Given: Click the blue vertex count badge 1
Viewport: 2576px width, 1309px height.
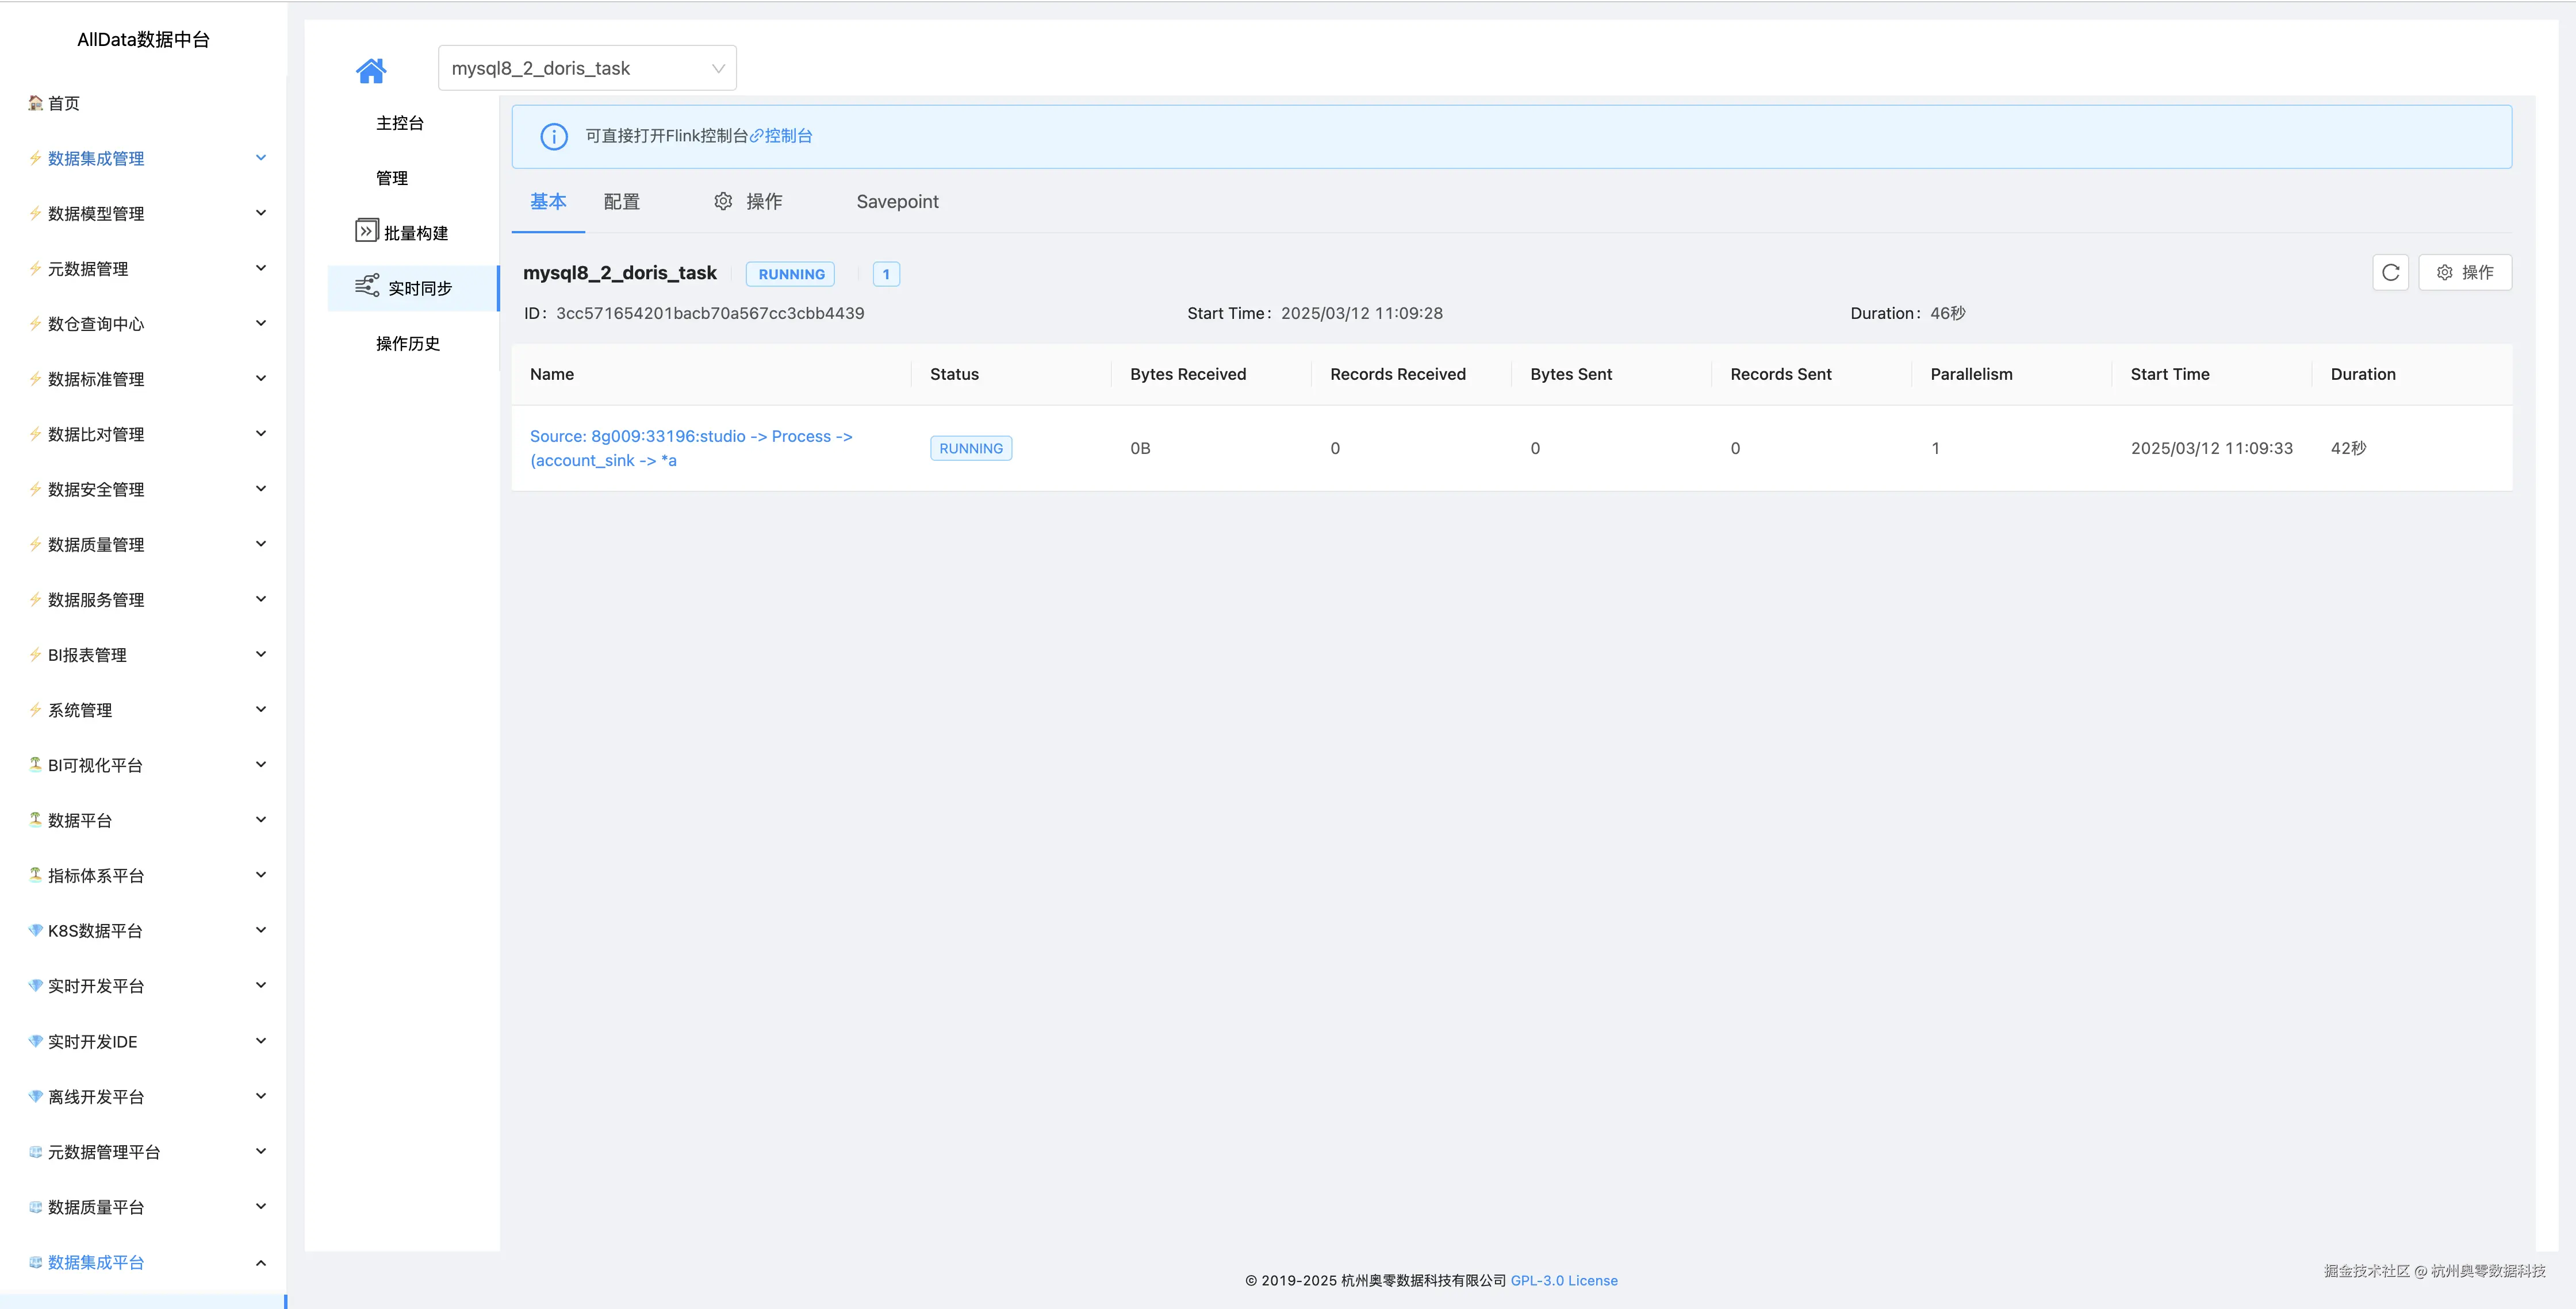Looking at the screenshot, I should 886,275.
